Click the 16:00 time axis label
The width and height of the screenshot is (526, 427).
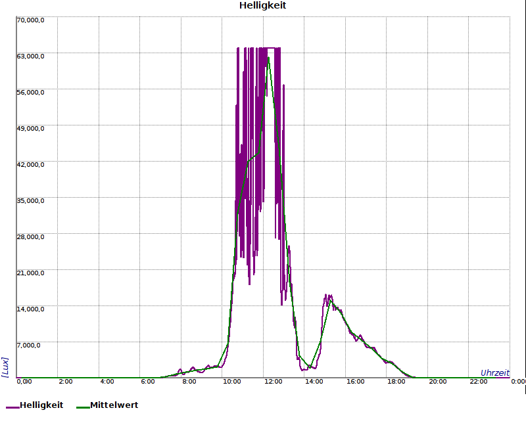tap(355, 382)
